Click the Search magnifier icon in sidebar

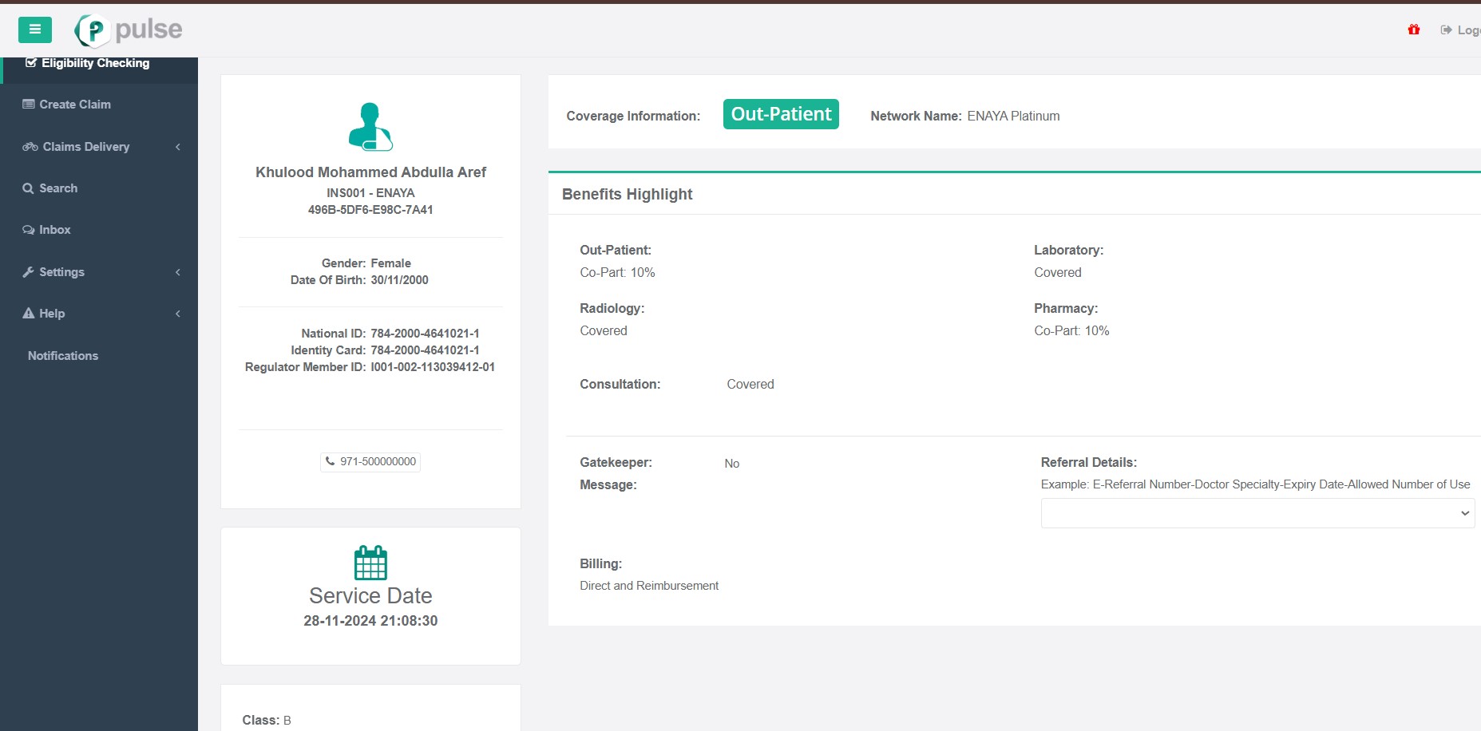pos(28,188)
